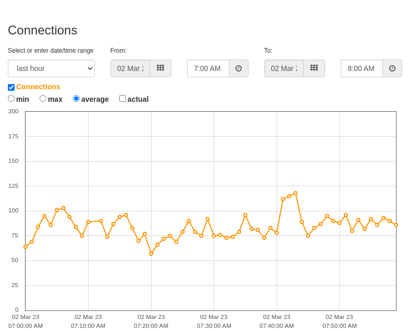Select the average radio button
Image resolution: width=410 pixels, height=331 pixels.
pos(76,99)
